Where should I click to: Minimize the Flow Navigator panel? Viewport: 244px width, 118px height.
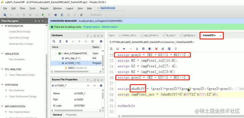coord(46,21)
